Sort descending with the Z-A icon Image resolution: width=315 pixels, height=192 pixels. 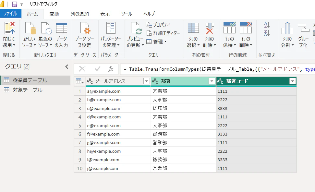(x=267, y=33)
